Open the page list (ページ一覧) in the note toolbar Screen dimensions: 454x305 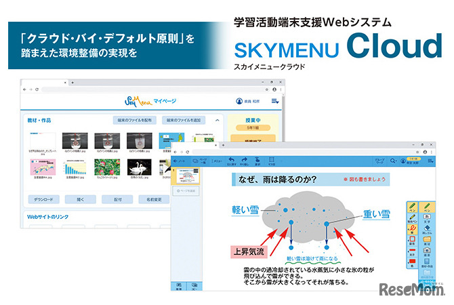pyautogui.click(x=200, y=161)
